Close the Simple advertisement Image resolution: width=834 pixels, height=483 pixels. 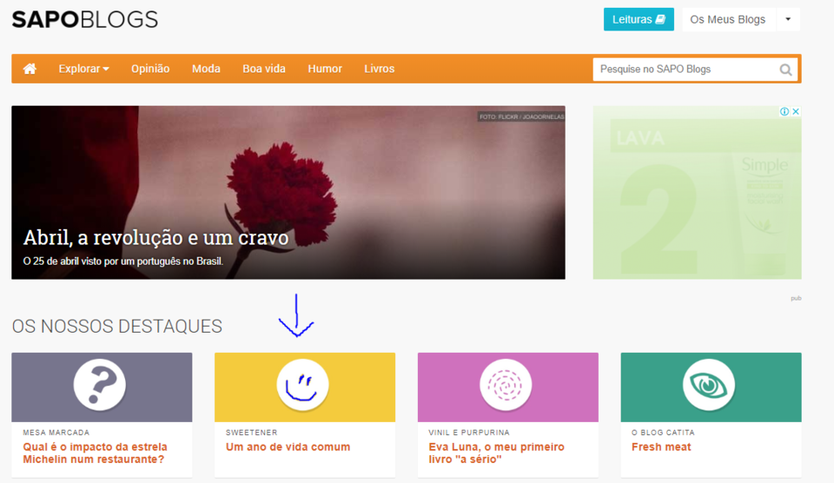[796, 111]
